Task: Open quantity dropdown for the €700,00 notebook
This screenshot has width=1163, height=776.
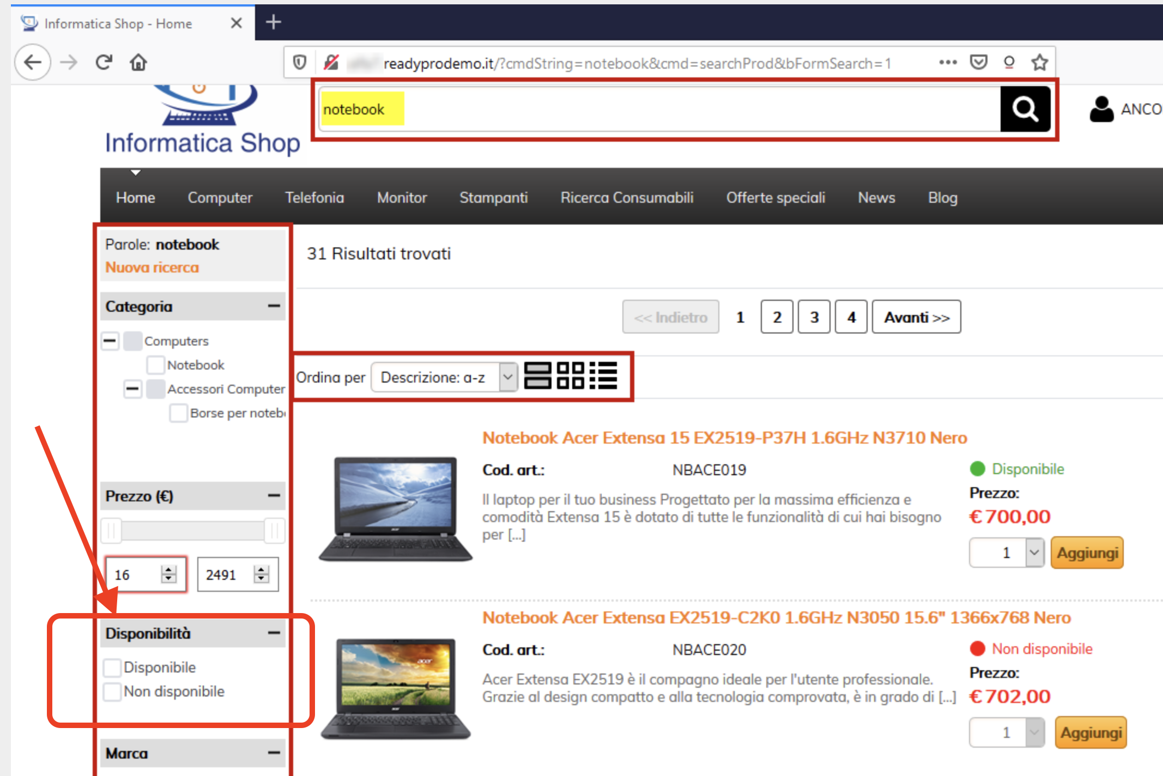Action: click(x=1034, y=553)
